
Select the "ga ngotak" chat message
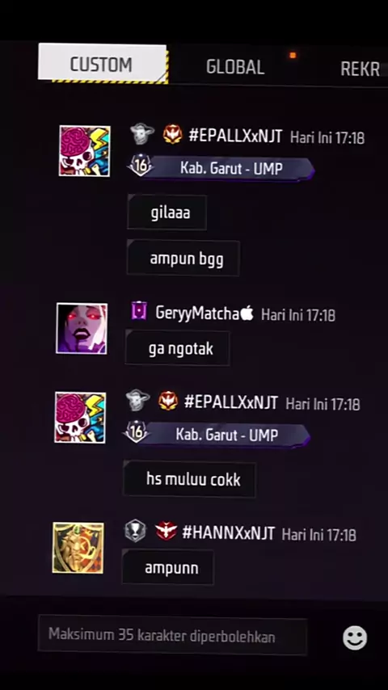point(178,348)
